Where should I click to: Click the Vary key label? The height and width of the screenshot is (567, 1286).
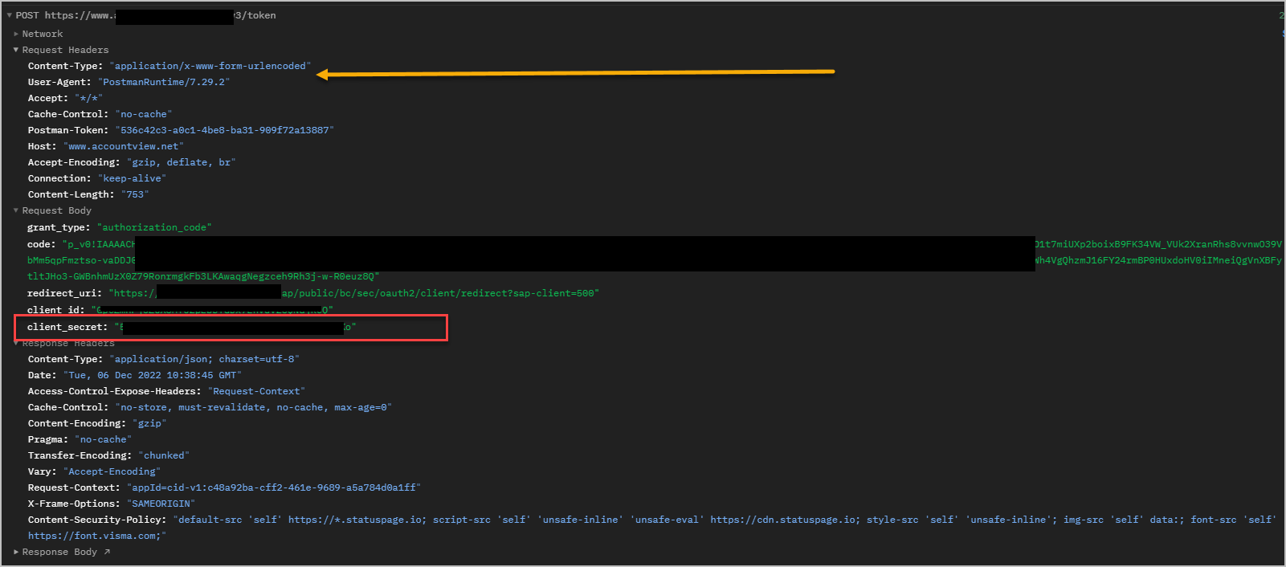click(x=43, y=471)
